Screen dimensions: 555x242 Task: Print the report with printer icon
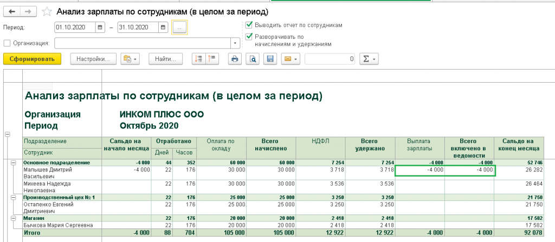click(235, 59)
